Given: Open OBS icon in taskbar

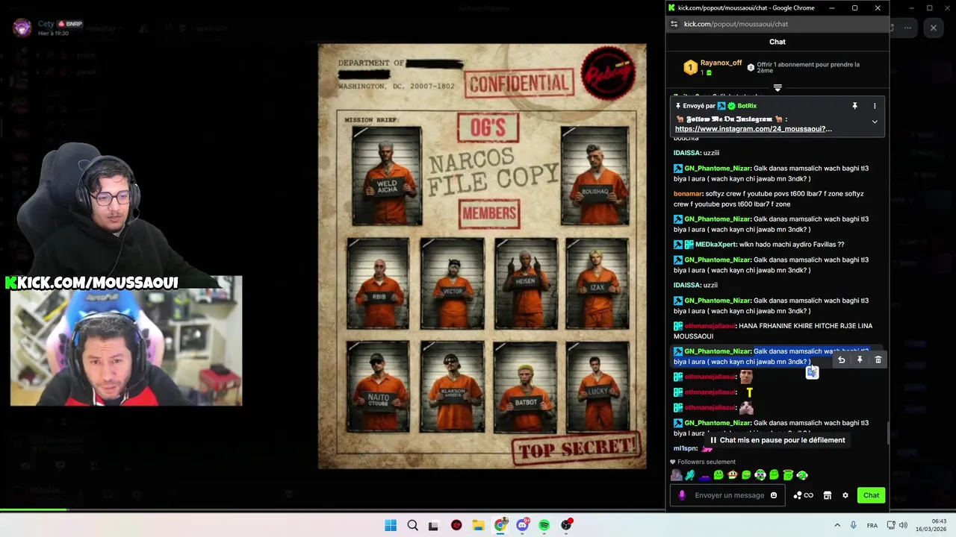Looking at the screenshot, I should (567, 525).
